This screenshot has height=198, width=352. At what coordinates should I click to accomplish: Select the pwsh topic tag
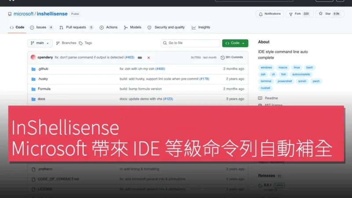tap(316, 81)
